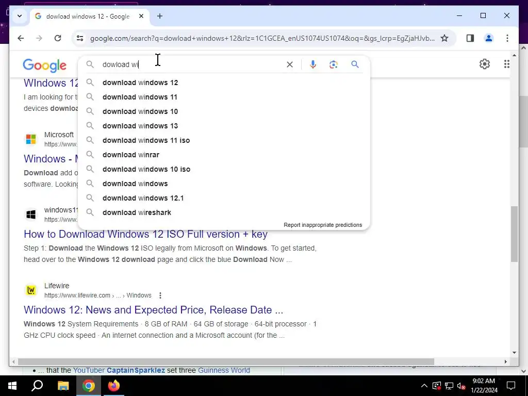The image size is (528, 396).
Task: Reload the page with the refresh icon
Action: [x=58, y=38]
